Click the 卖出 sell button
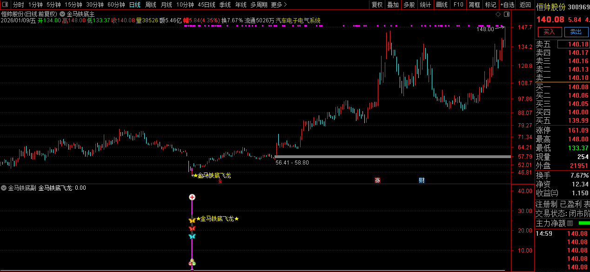Image resolution: width=590 pixels, height=272 pixels. (x=576, y=32)
